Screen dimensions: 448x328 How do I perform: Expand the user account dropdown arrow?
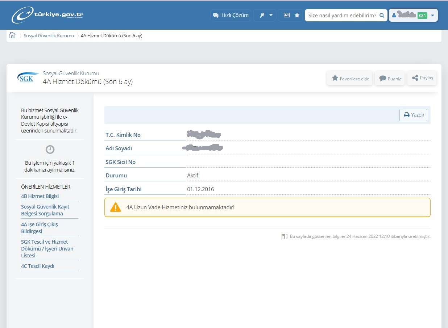point(432,16)
